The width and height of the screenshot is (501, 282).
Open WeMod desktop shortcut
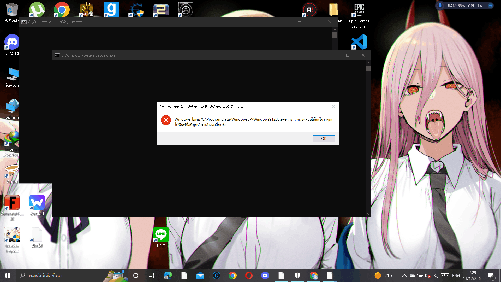point(37,203)
